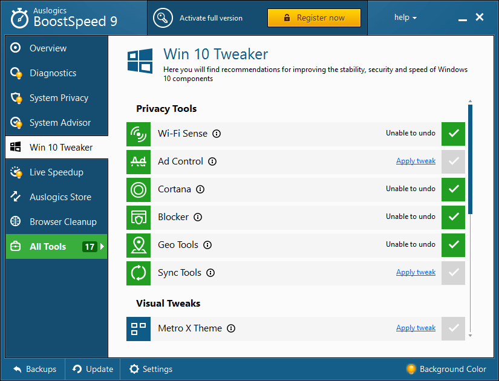Viewport: 499px width, 381px height.
Task: Click the tweak list scrollbar thumb
Action: (470, 159)
